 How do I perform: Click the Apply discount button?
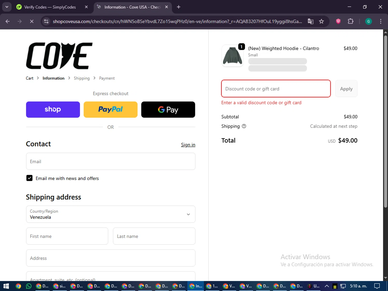coord(346,89)
